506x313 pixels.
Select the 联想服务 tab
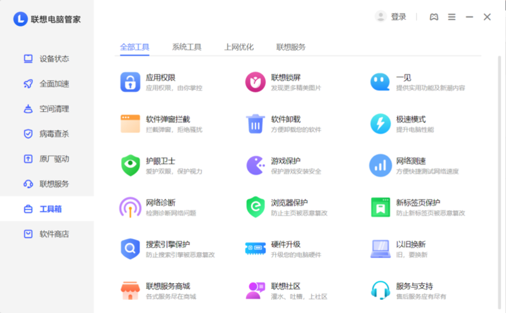(291, 47)
